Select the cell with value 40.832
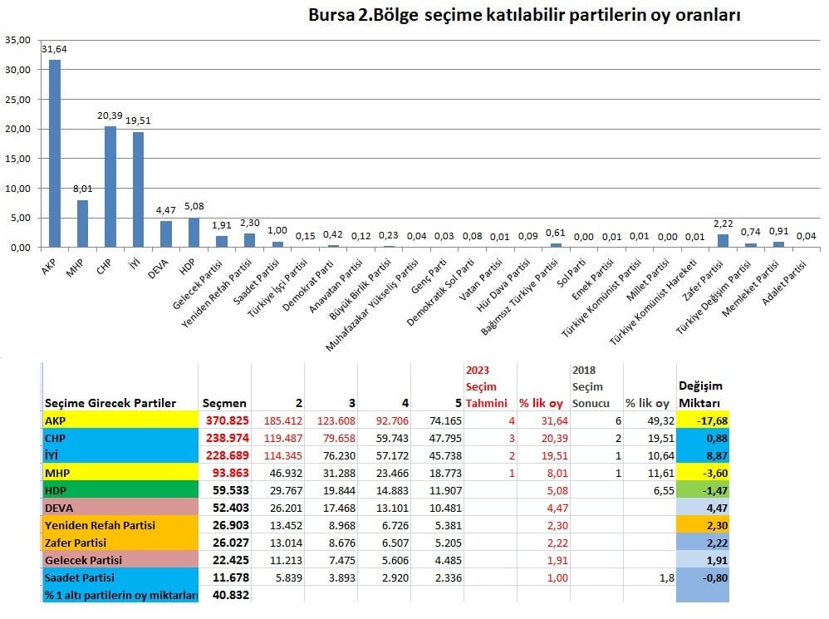This screenshot has width=829, height=619. [225, 595]
